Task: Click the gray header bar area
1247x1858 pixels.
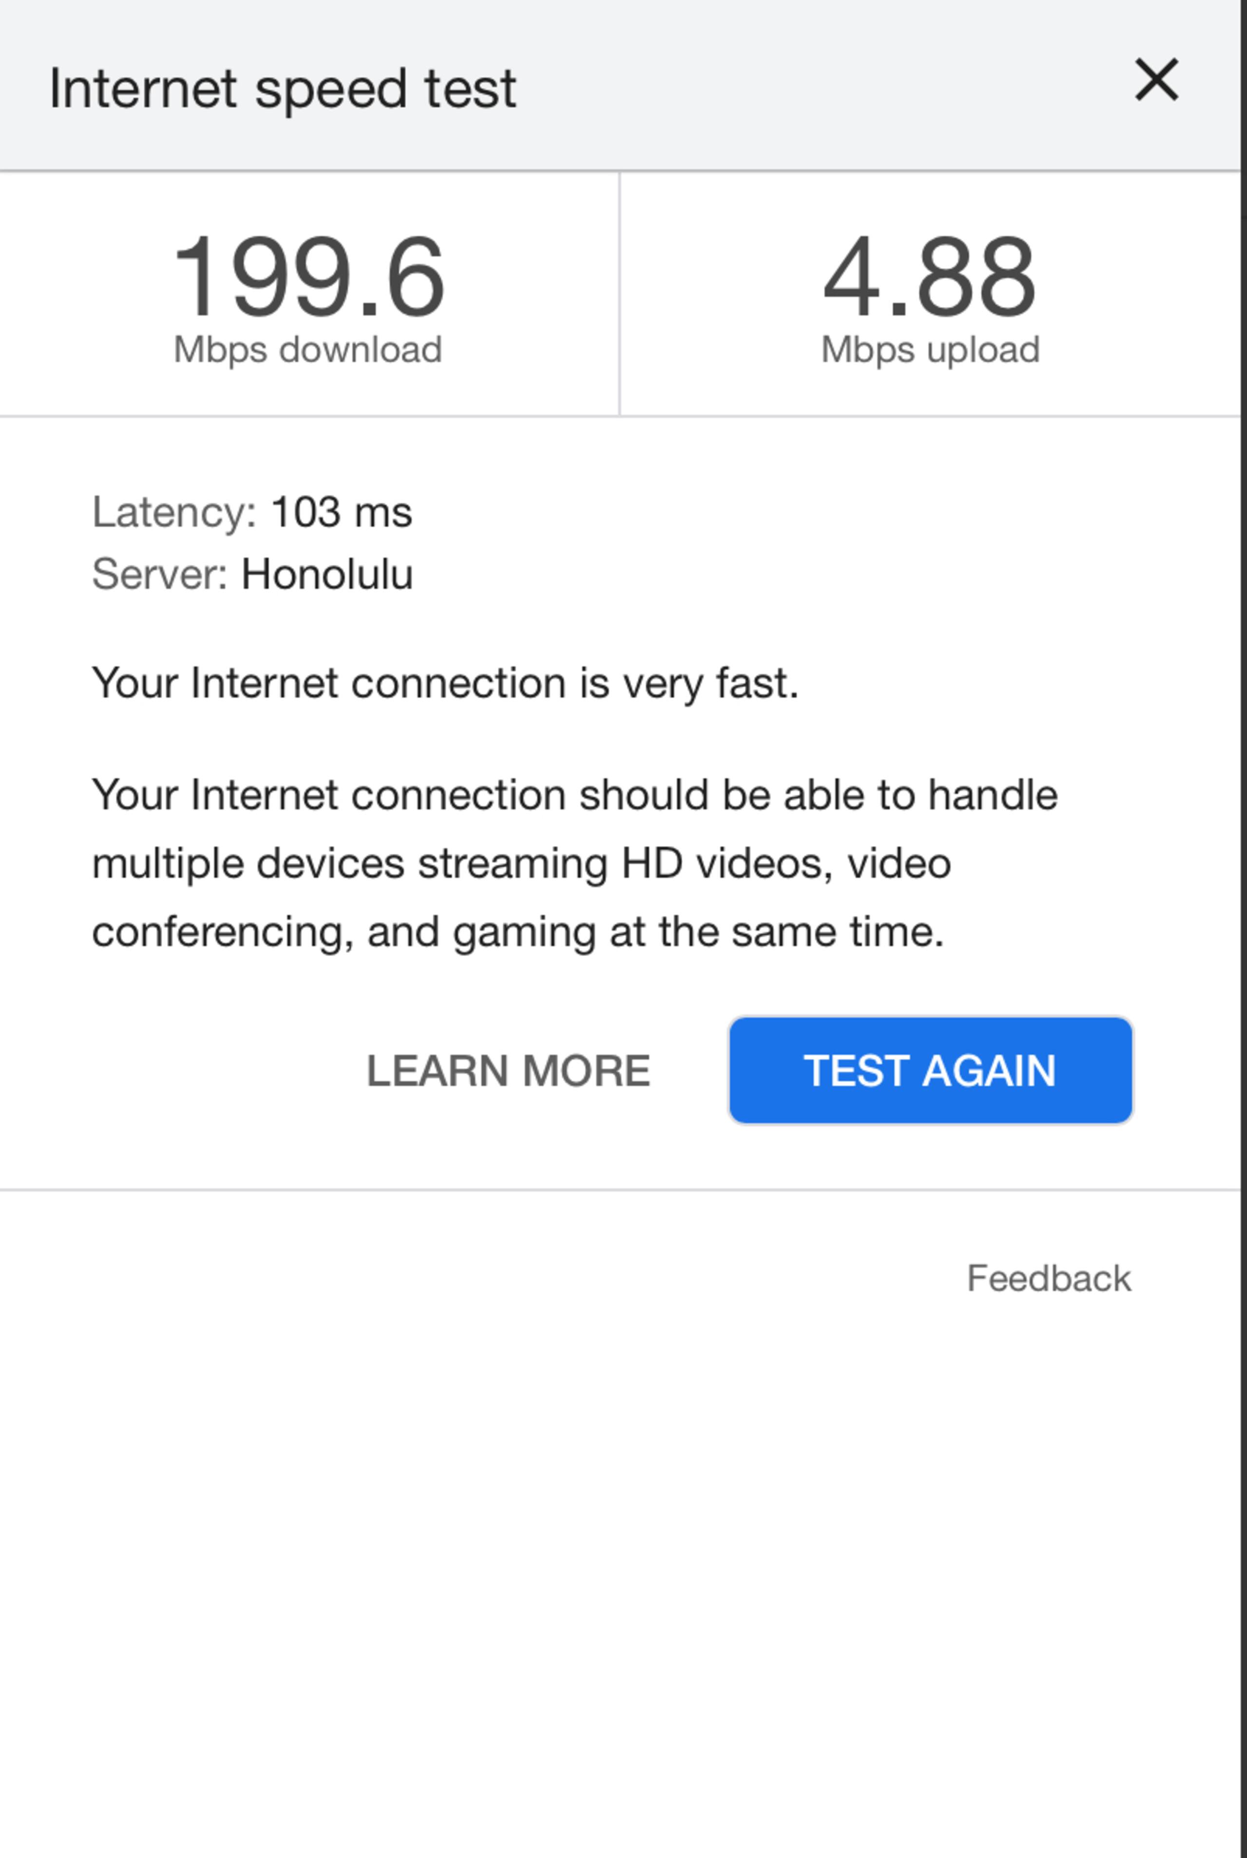Action: click(x=620, y=84)
